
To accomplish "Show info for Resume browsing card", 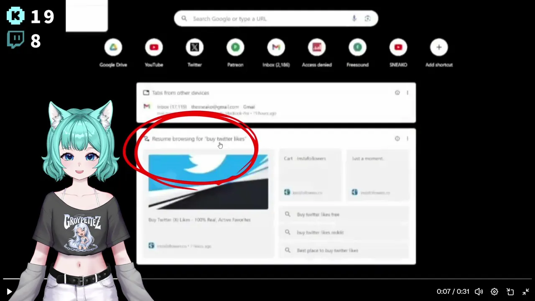I will pos(397,138).
